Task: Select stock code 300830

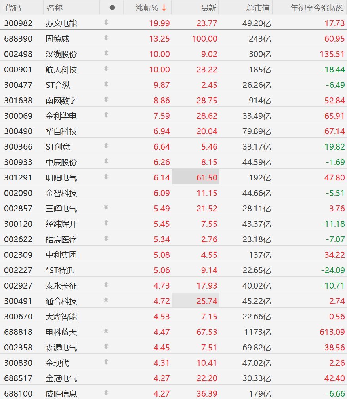Action: coord(18,363)
